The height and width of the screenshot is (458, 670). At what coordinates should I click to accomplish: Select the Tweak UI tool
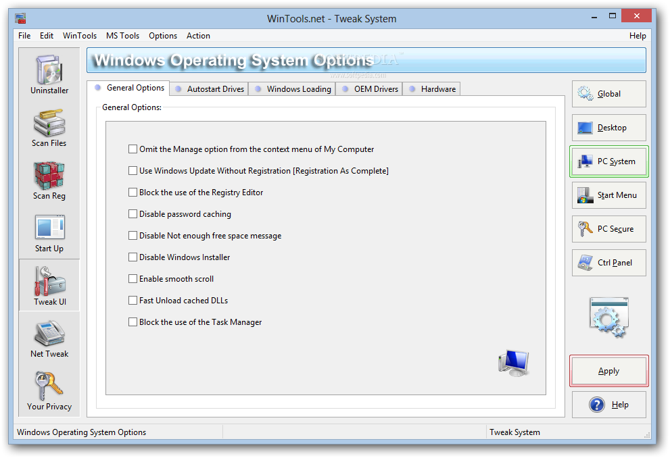[49, 285]
